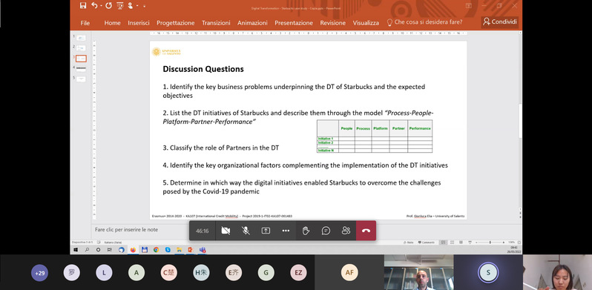The width and height of the screenshot is (592, 290).
Task: Click the Repeat/Redo circular arrow icon
Action: (x=109, y=5)
